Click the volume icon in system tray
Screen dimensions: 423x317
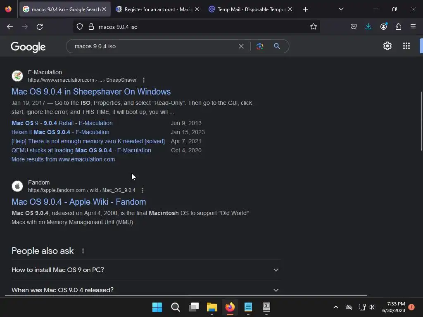pos(372,307)
